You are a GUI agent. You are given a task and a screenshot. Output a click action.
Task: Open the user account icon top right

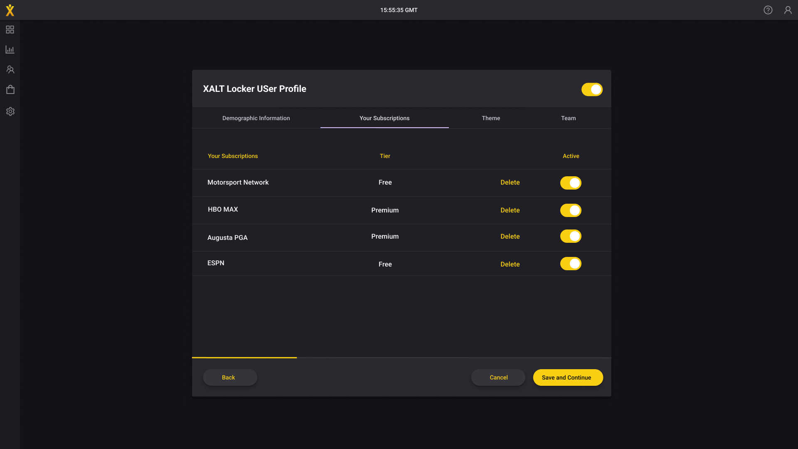(x=788, y=10)
